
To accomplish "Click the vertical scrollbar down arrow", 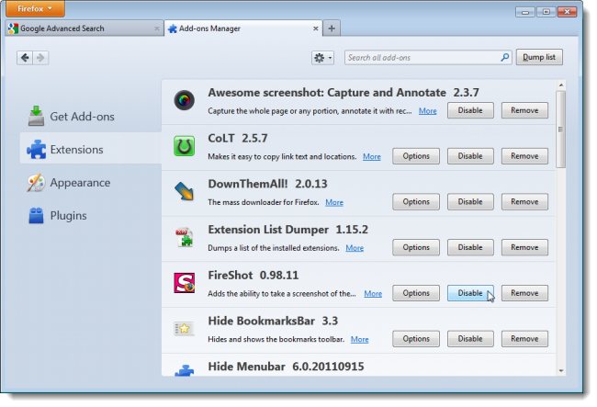I will click(x=560, y=371).
